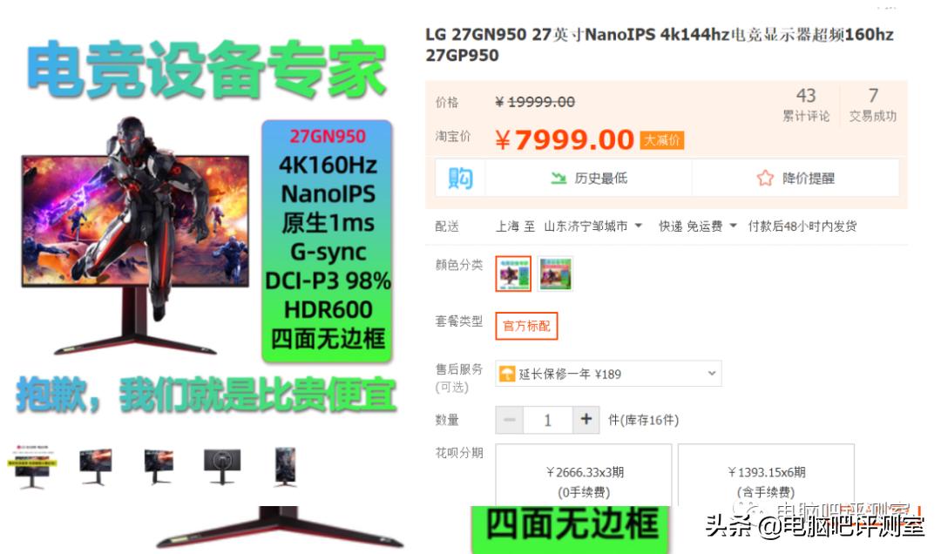The width and height of the screenshot is (941, 554).
Task: Select the rear-view monitor thumbnail
Action: [x=222, y=466]
